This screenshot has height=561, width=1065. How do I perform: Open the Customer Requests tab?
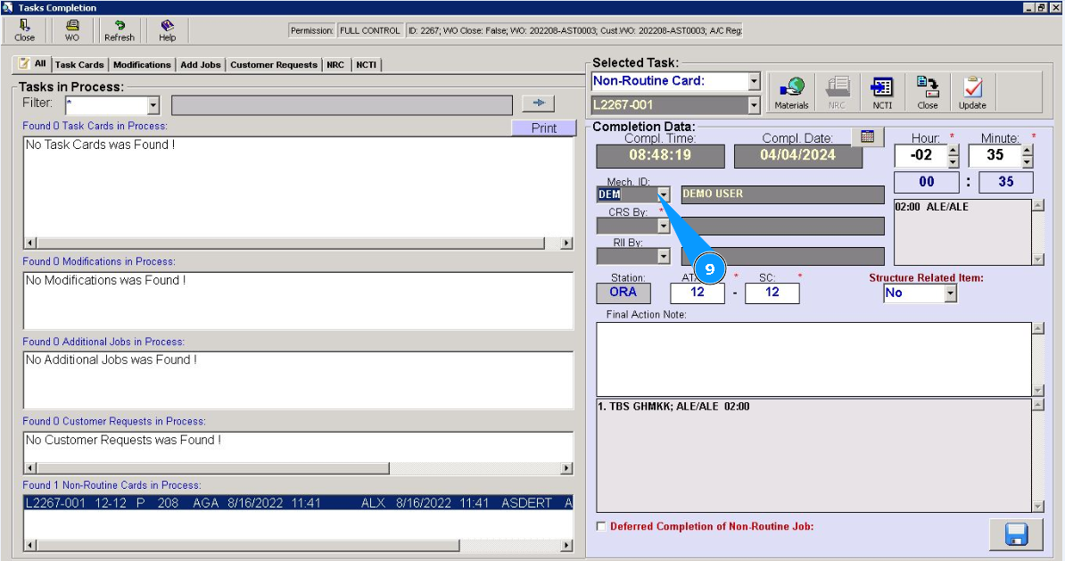(274, 65)
